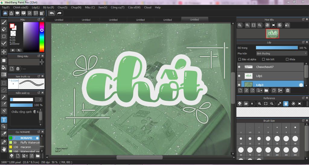
Task: Open the NONAME brush settings gear
Action: (37, 138)
